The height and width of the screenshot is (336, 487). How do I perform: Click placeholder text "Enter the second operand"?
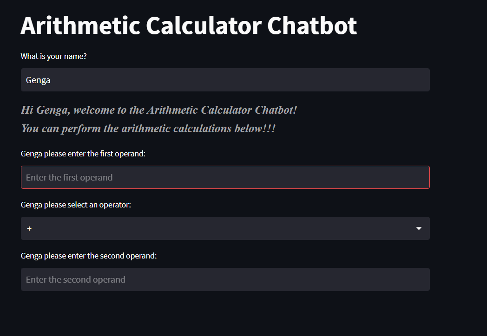click(x=75, y=279)
